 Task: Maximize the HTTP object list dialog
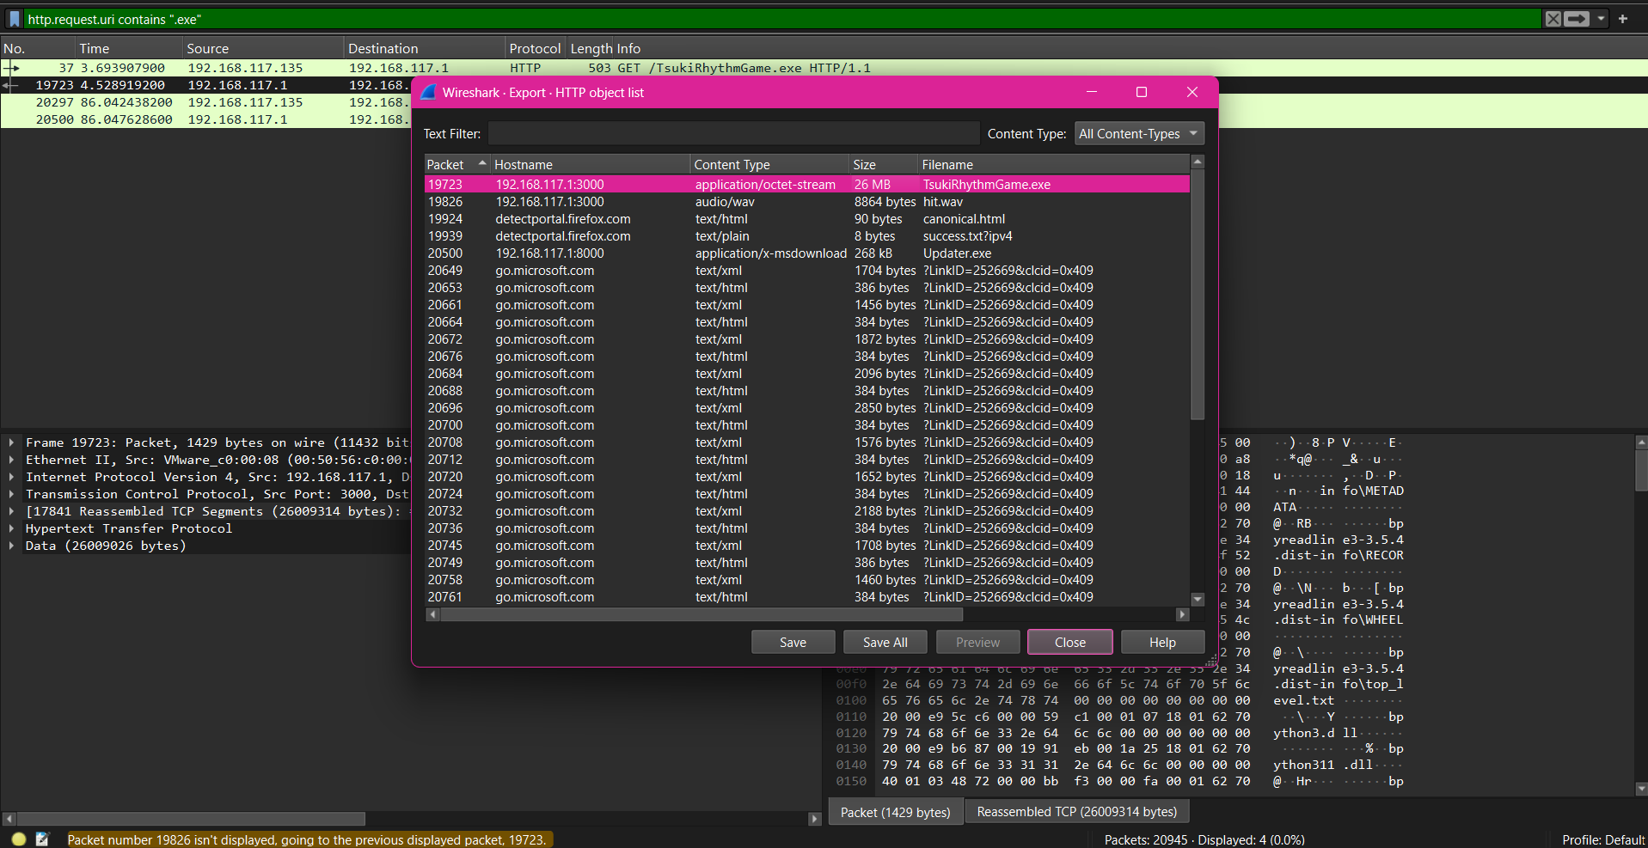point(1142,92)
